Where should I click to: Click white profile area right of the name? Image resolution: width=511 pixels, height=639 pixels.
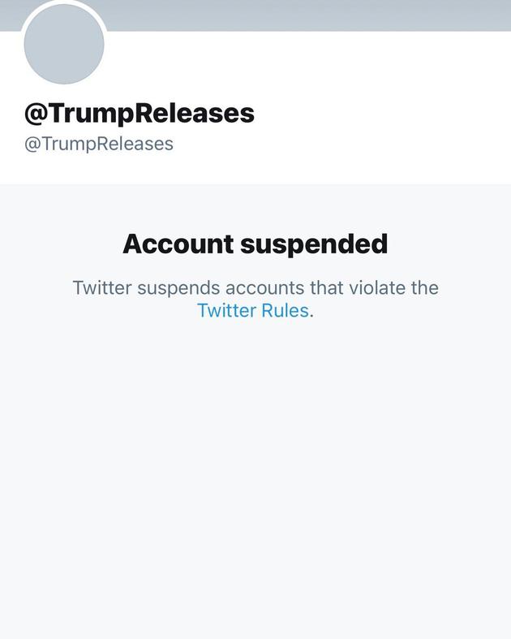[381, 114]
